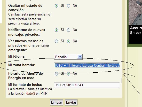The image size is (142, 107).
Task: Click the 'Mi formato de fecha:' label
Action: [25, 85]
